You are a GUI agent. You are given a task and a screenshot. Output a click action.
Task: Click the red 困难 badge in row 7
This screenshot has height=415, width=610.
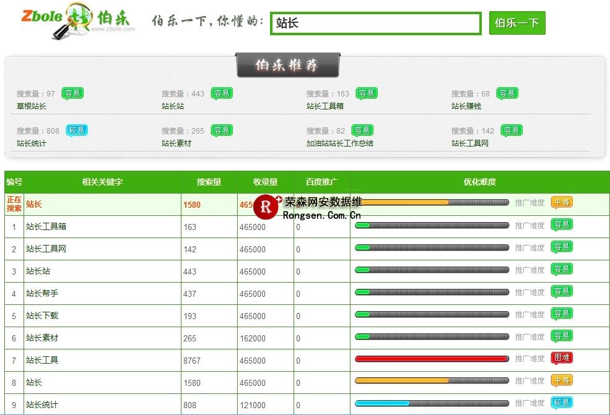[561, 358]
